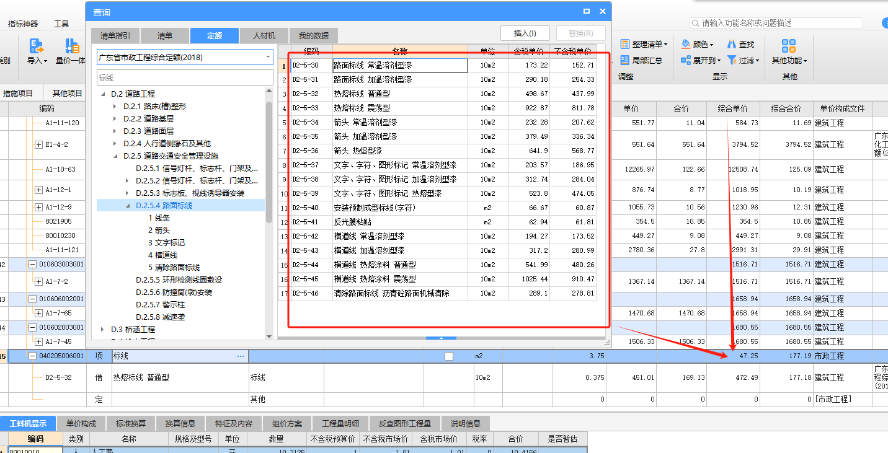This screenshot has height=453, width=888.
Task: Open the 过滤 dropdown arrow
Action: click(x=758, y=61)
